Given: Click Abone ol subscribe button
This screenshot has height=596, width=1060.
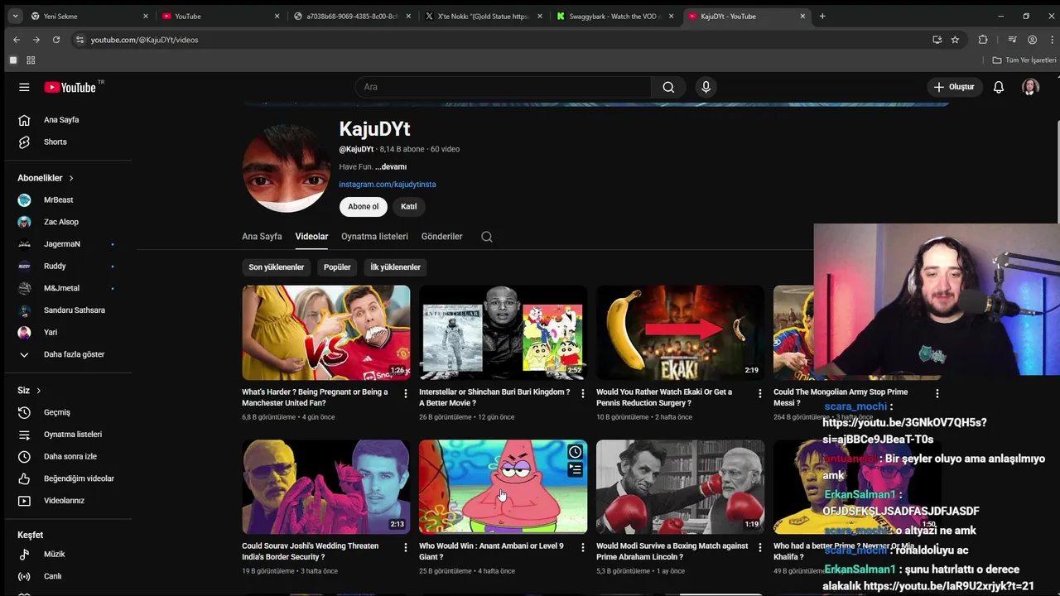Looking at the screenshot, I should tap(363, 207).
